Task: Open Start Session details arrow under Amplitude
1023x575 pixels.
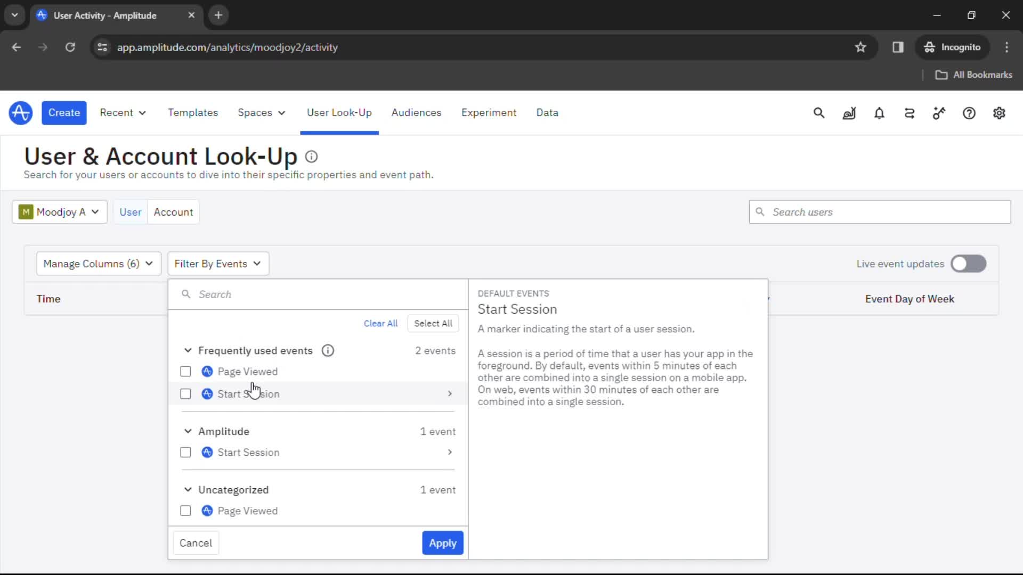Action: (450, 452)
